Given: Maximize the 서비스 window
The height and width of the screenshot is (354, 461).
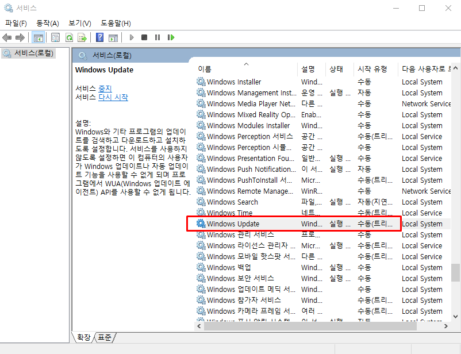Looking at the screenshot, I should point(422,8).
